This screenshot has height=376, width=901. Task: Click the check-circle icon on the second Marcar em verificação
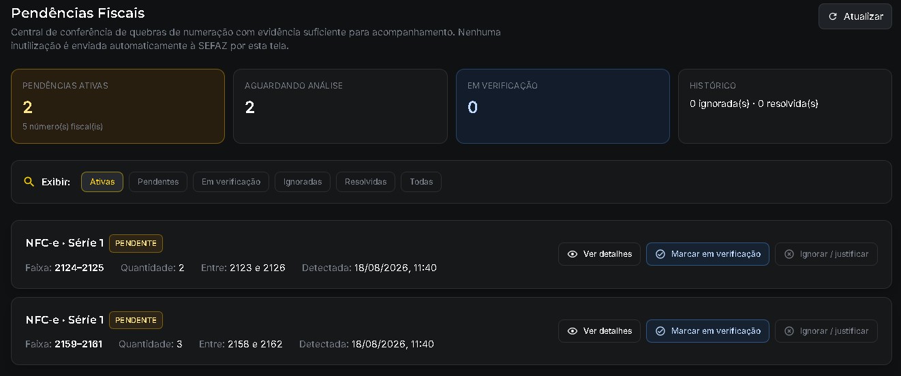[660, 331]
